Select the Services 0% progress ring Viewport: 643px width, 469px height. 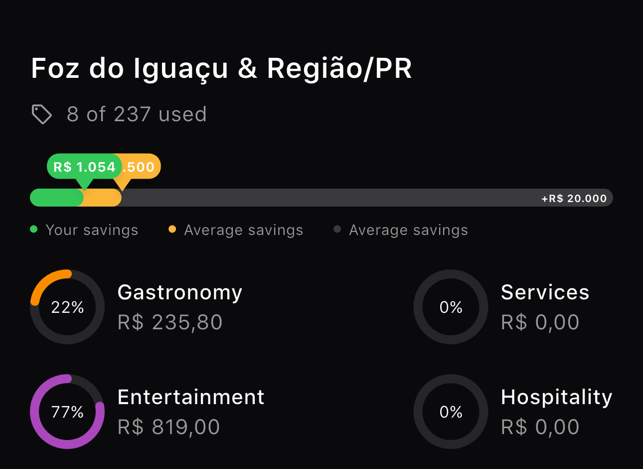tap(451, 307)
